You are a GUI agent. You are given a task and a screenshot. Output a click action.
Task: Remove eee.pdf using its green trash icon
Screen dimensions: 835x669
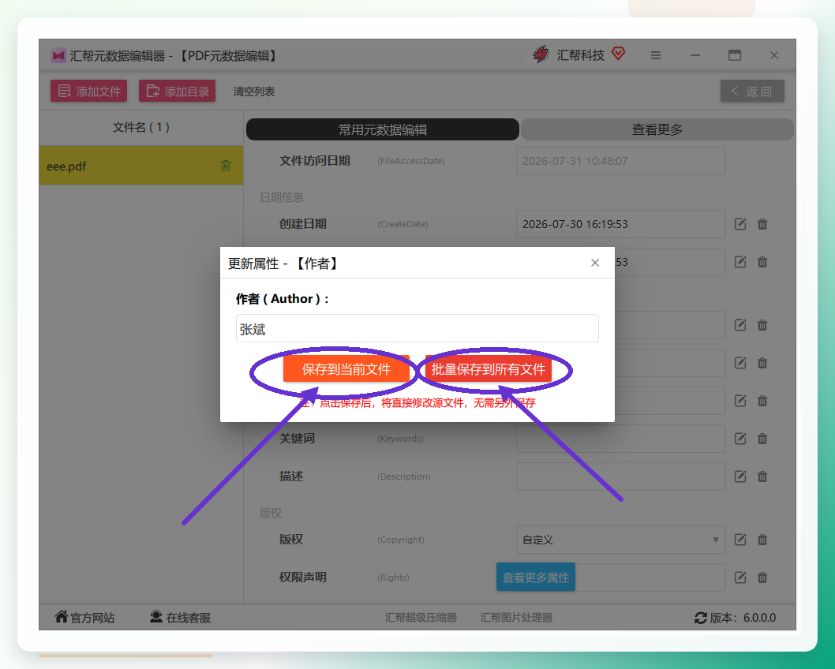(x=226, y=166)
